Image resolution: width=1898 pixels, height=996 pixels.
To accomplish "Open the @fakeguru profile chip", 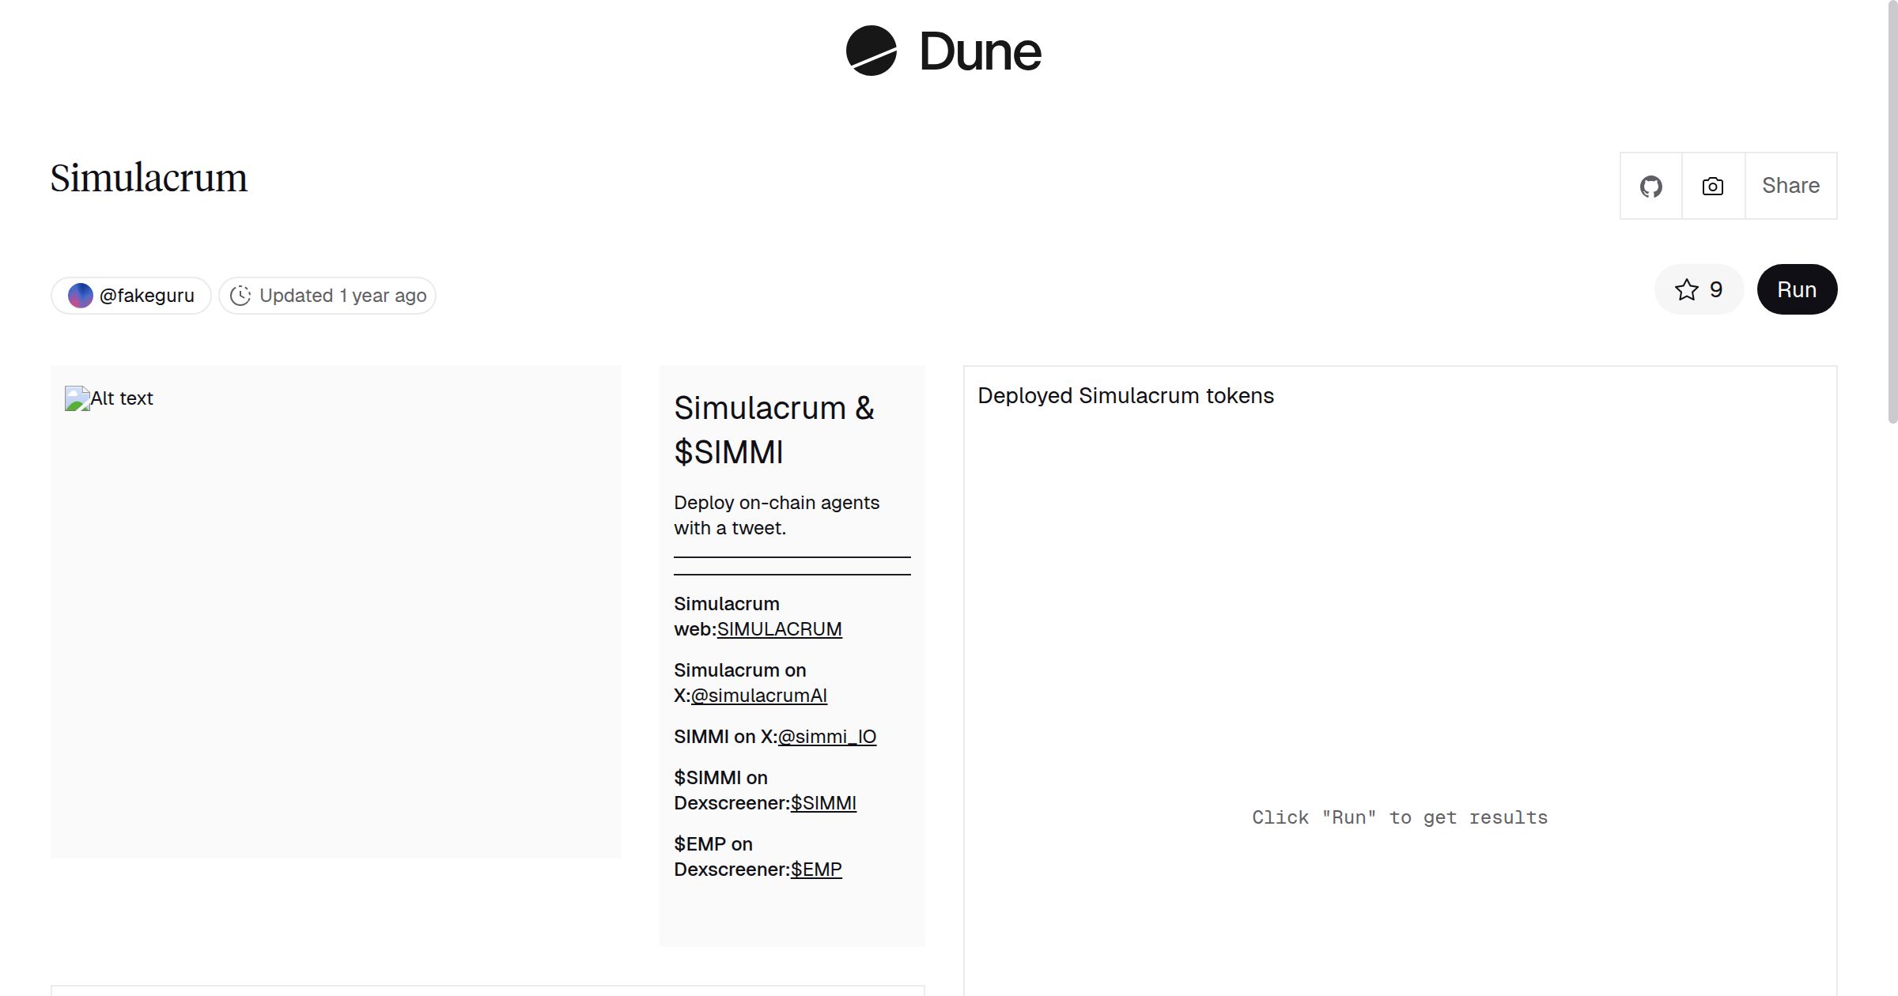I will click(x=146, y=296).
